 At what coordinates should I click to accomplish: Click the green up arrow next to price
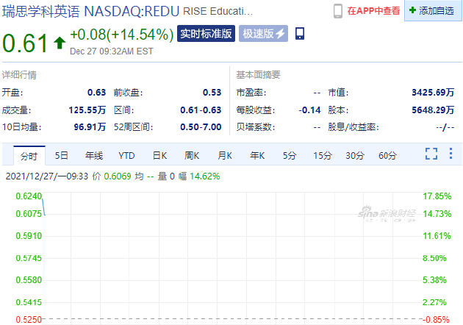tap(60, 43)
